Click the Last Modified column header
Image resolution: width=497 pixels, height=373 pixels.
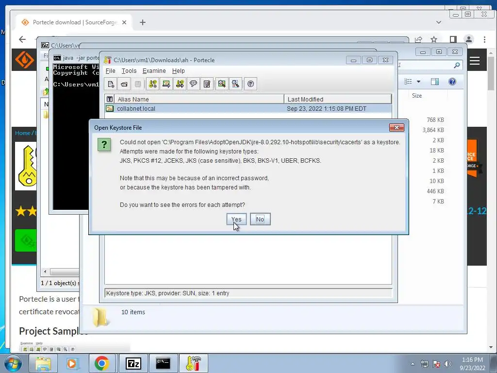338,99
